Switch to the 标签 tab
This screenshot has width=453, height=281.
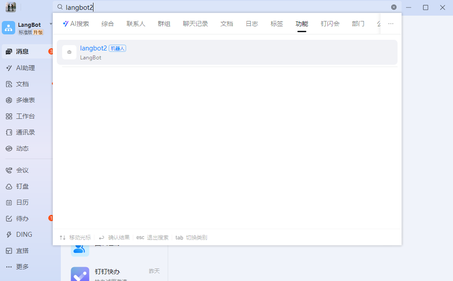point(277,24)
